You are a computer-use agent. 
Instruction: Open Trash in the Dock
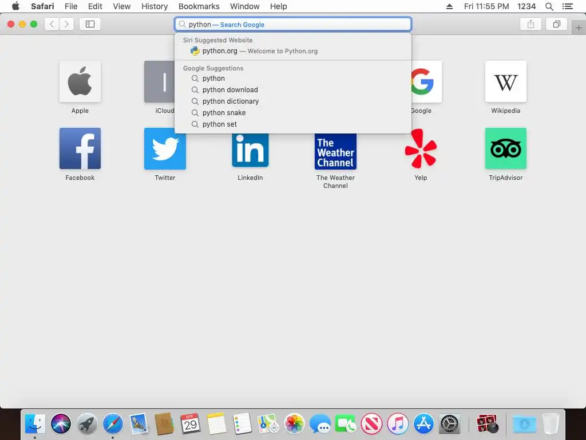coord(551,424)
